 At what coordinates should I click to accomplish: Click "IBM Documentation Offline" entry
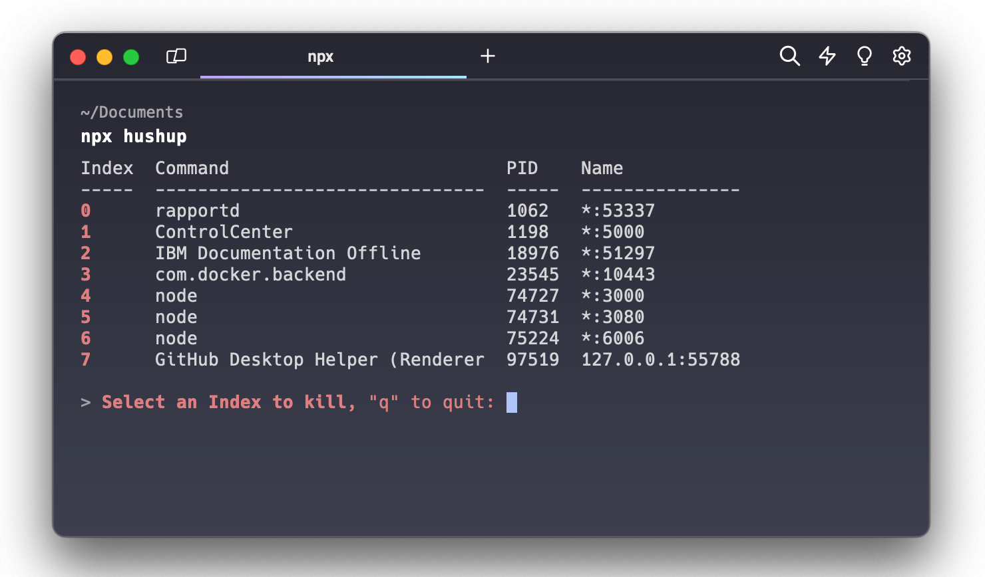click(288, 253)
